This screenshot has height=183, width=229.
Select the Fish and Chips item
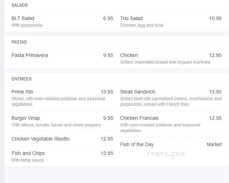pyautogui.click(x=28, y=153)
